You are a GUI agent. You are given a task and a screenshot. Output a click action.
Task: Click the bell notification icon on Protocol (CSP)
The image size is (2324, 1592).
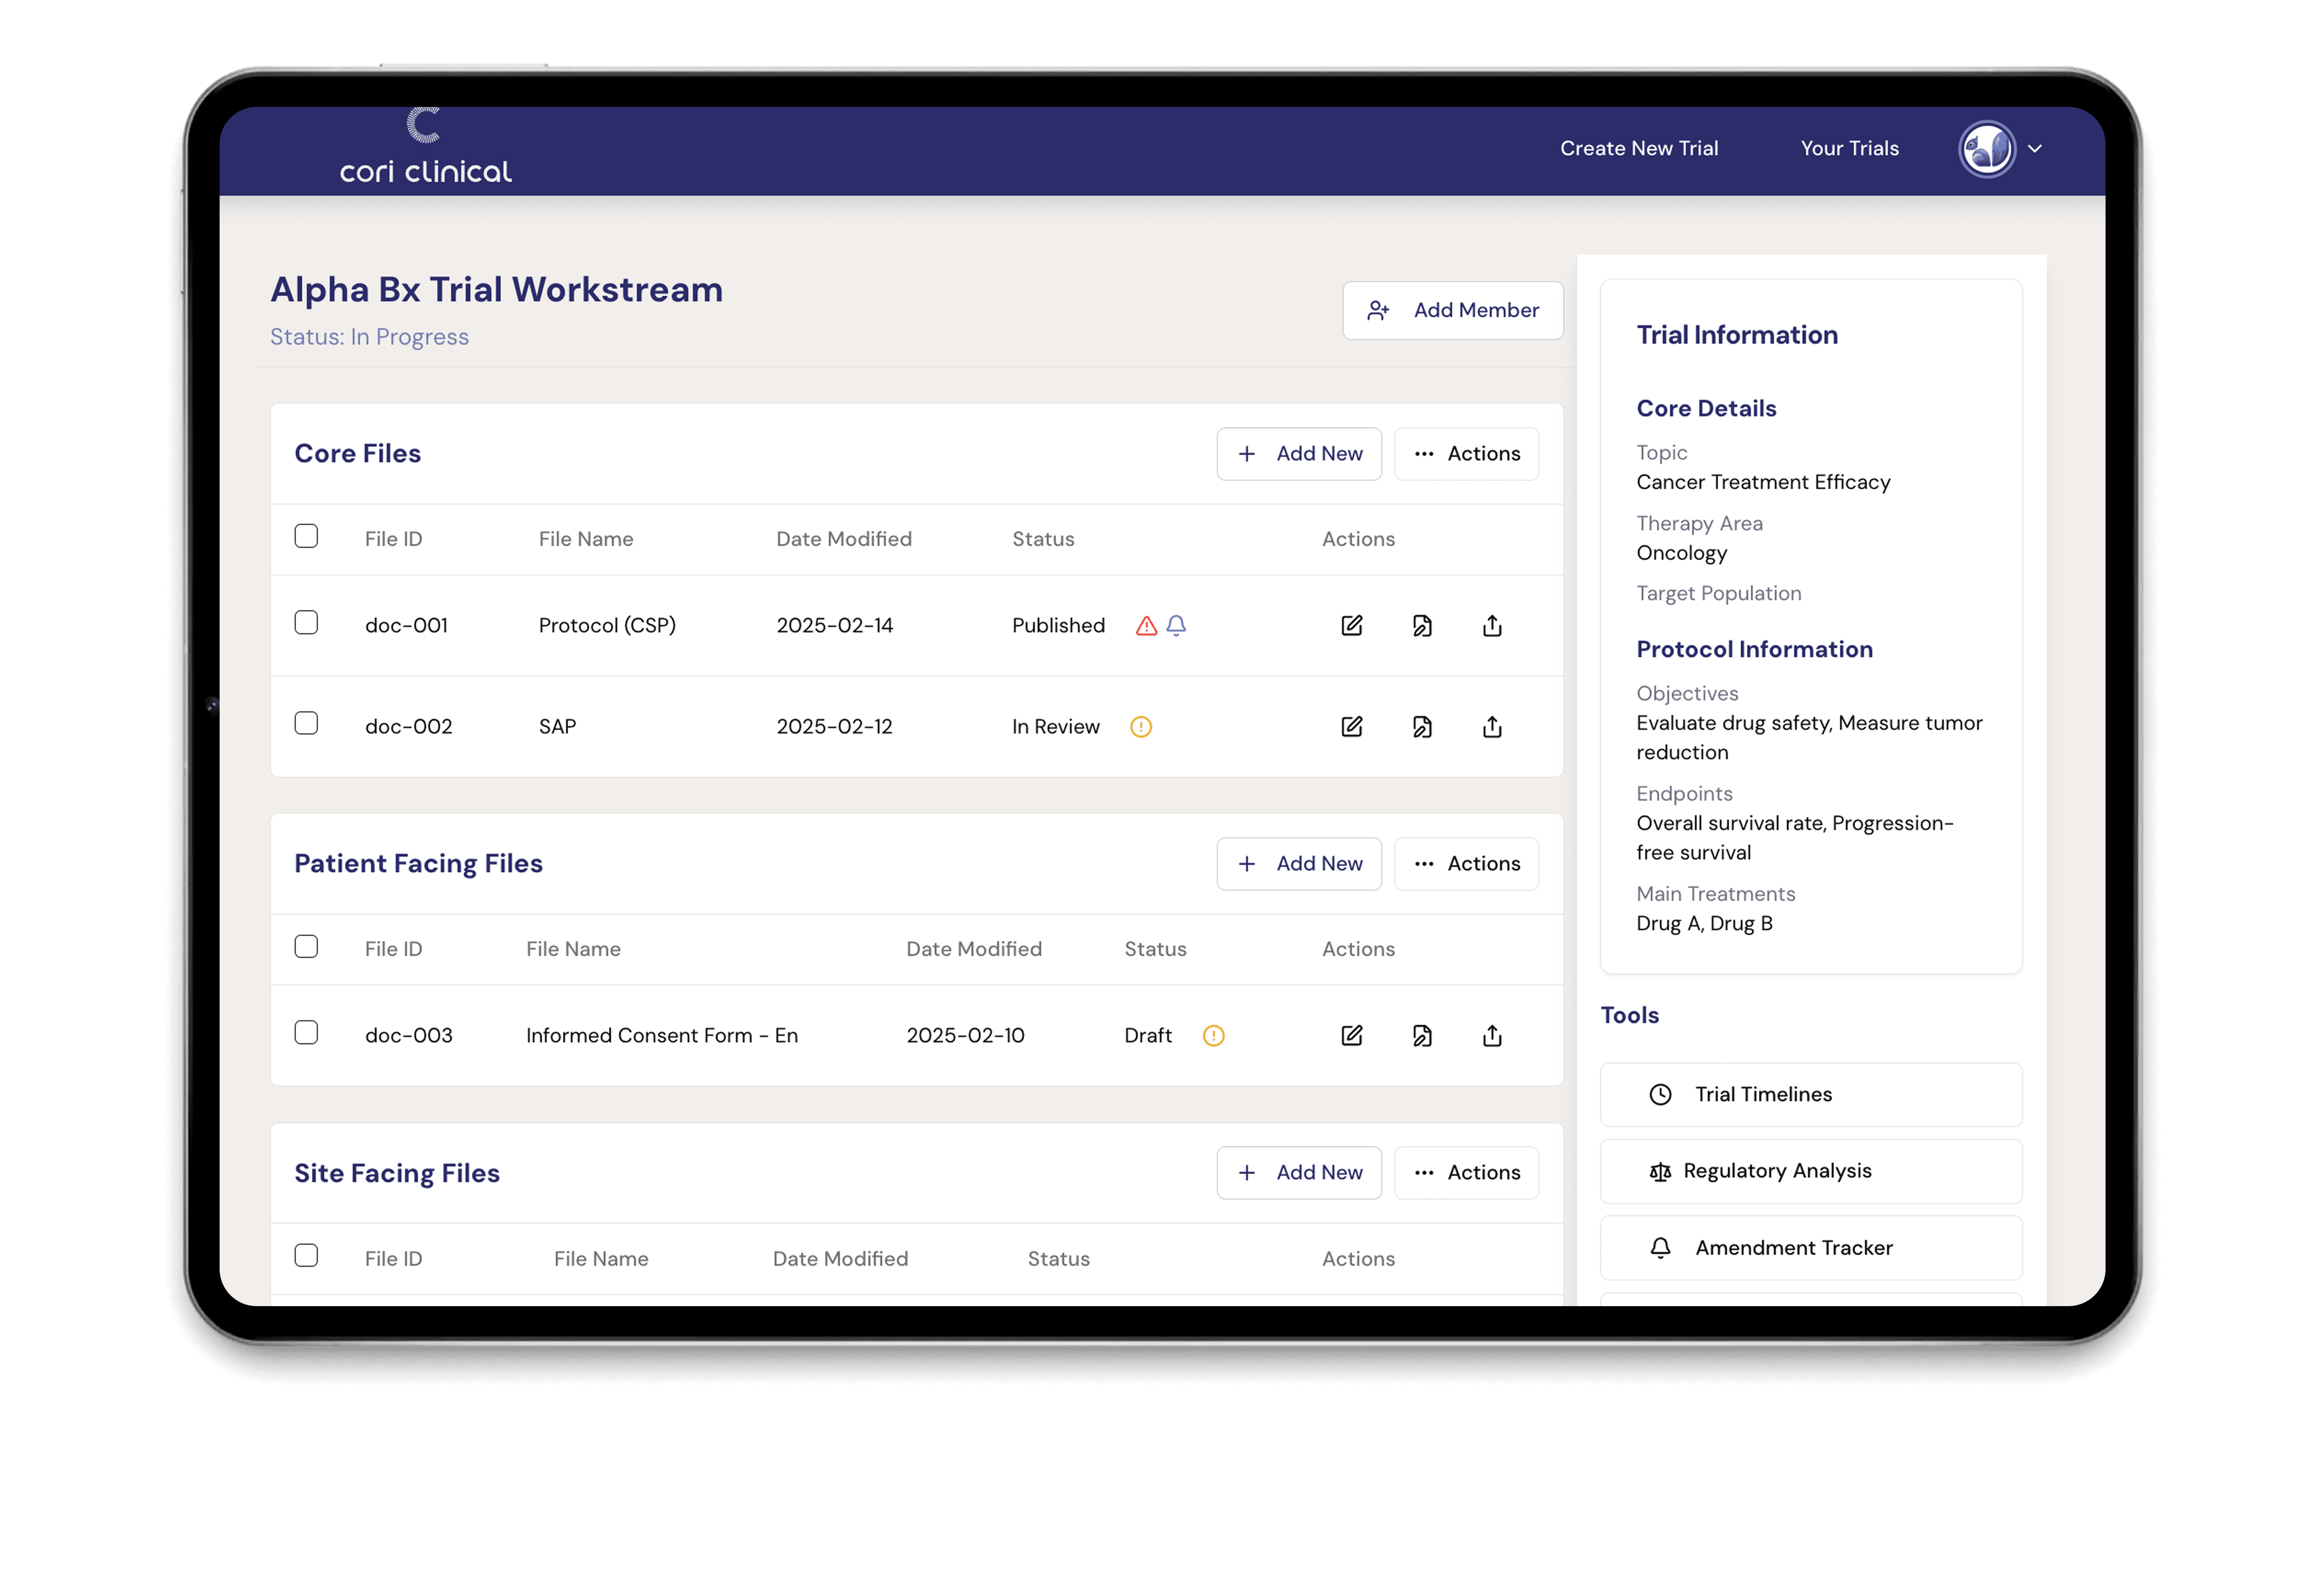click(x=1176, y=626)
